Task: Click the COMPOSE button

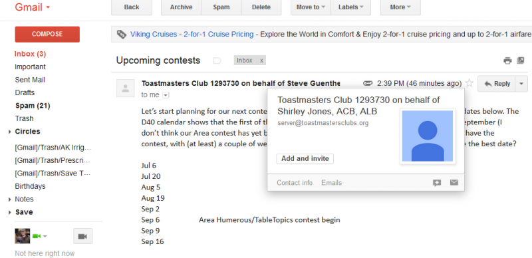Action: click(47, 35)
